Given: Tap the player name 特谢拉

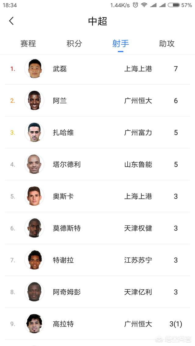Looking at the screenshot, I should [x=63, y=260].
